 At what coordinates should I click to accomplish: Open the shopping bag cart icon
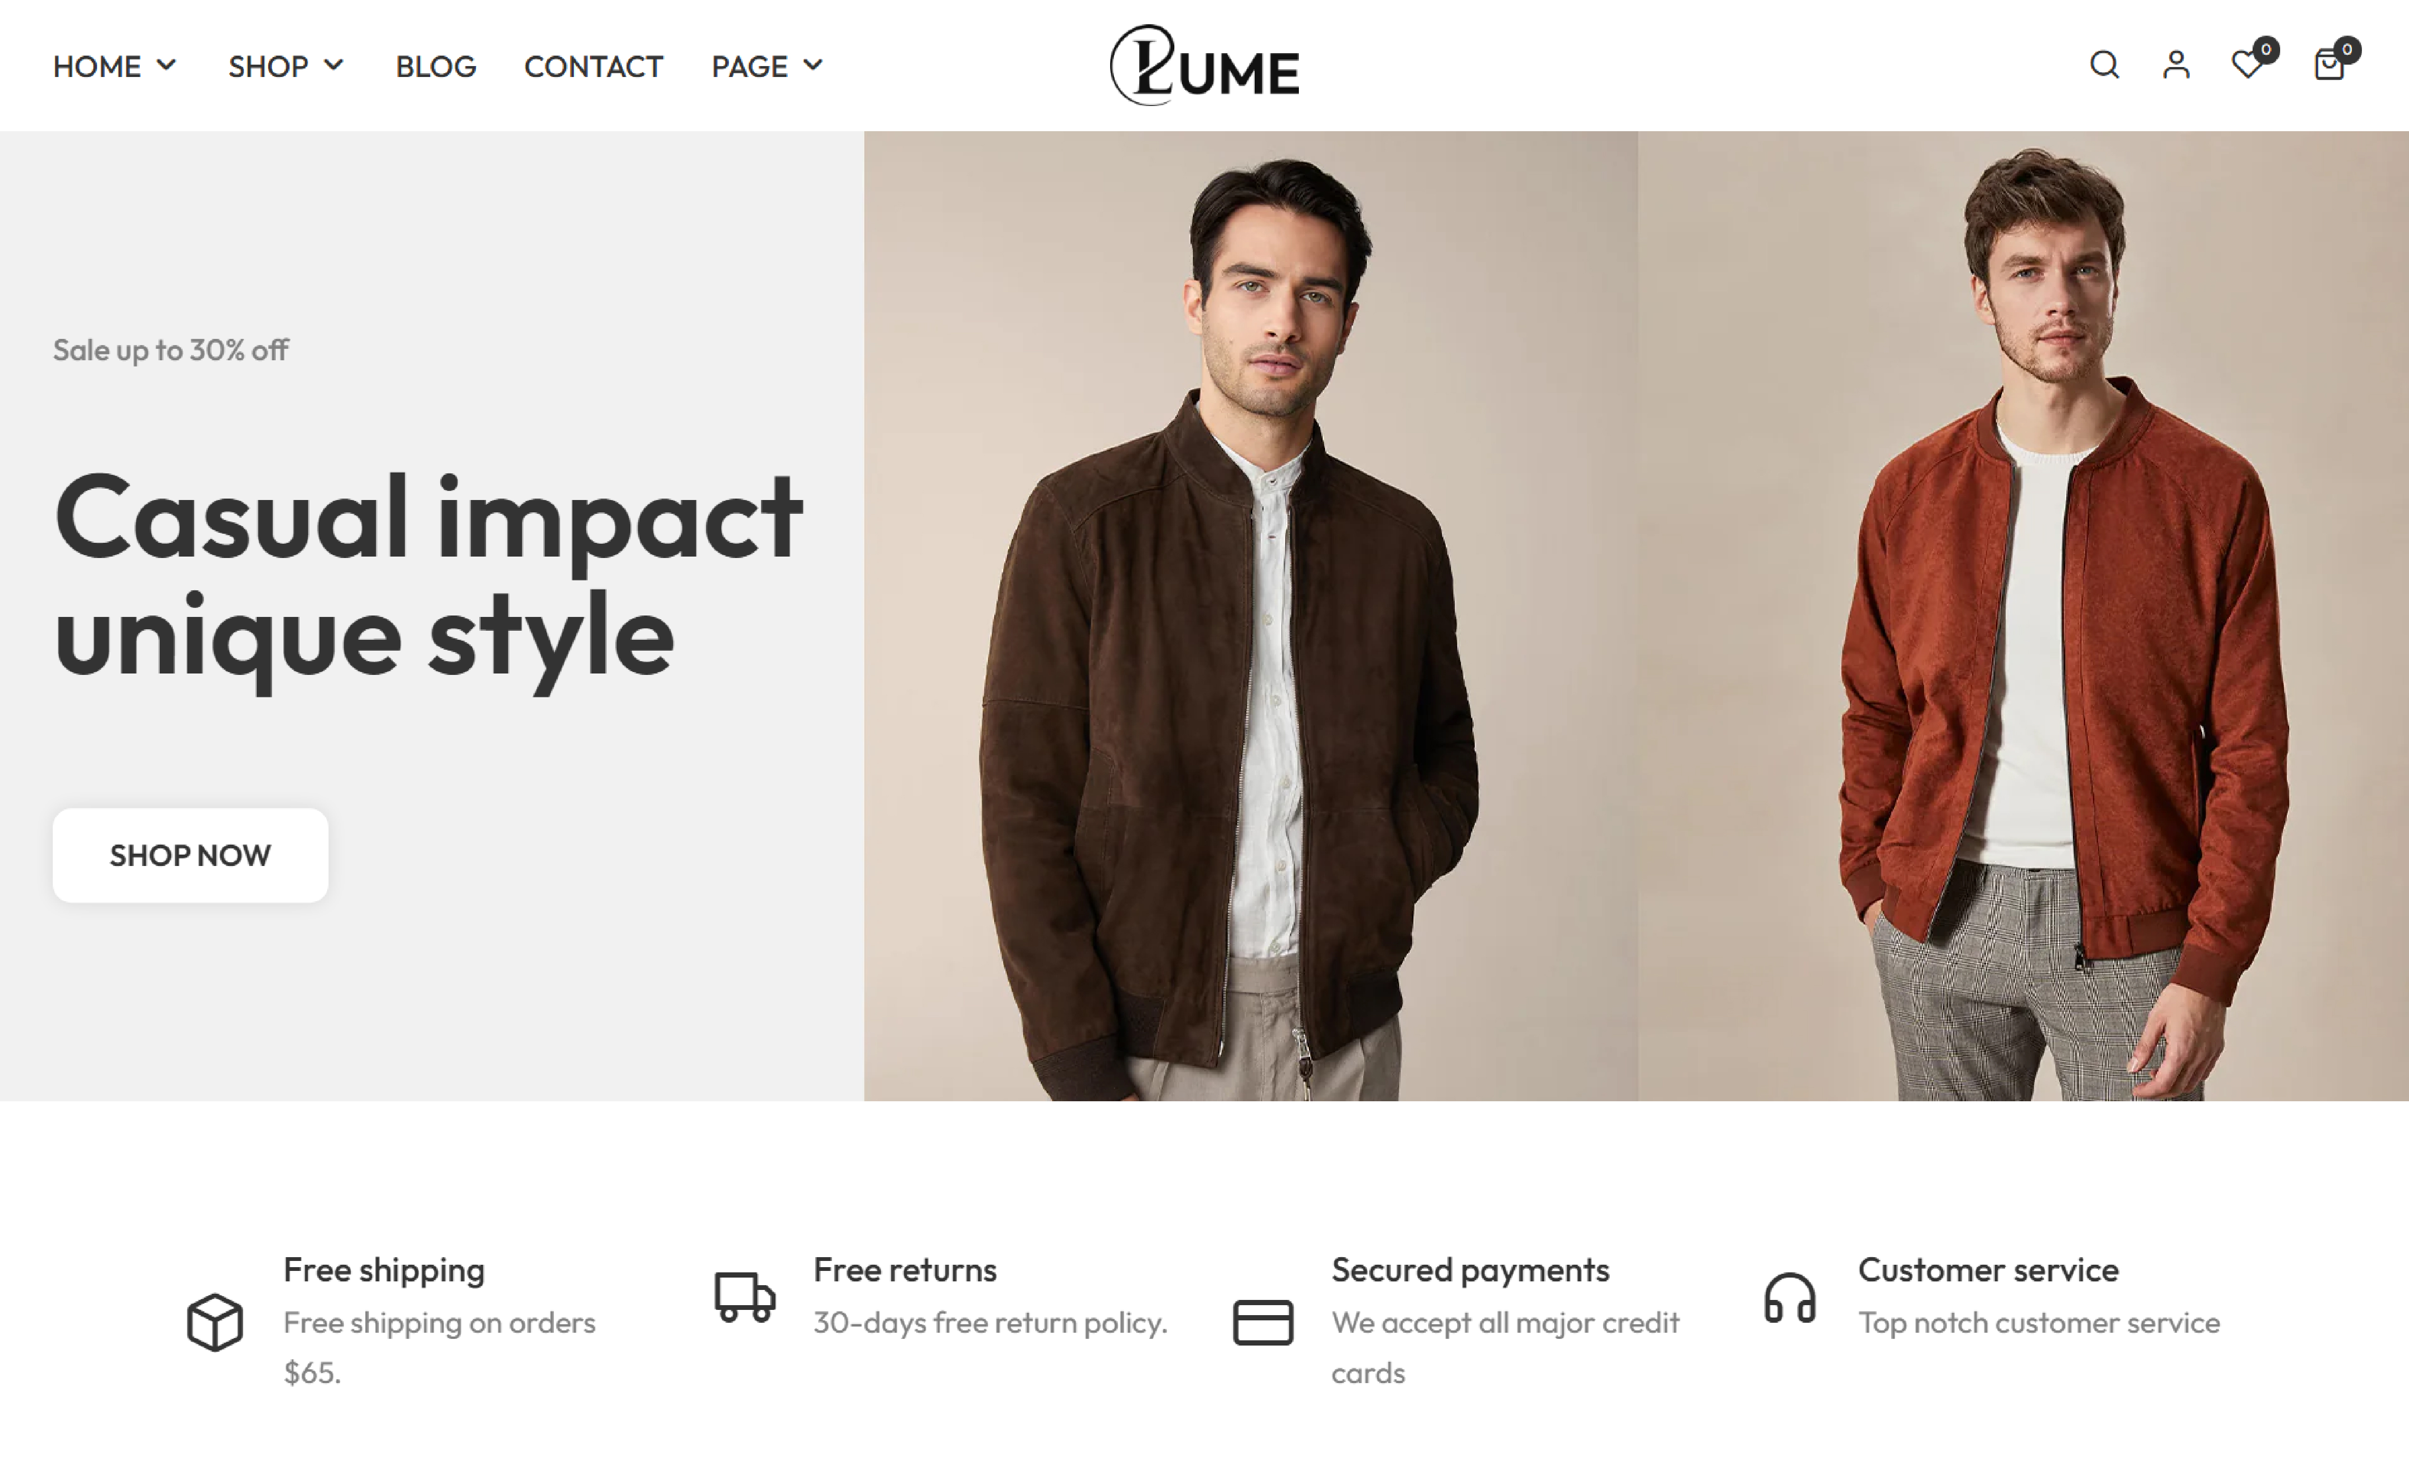coord(2330,66)
